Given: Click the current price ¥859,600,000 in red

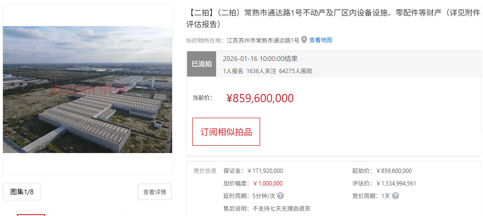Looking at the screenshot, I should point(260,98).
